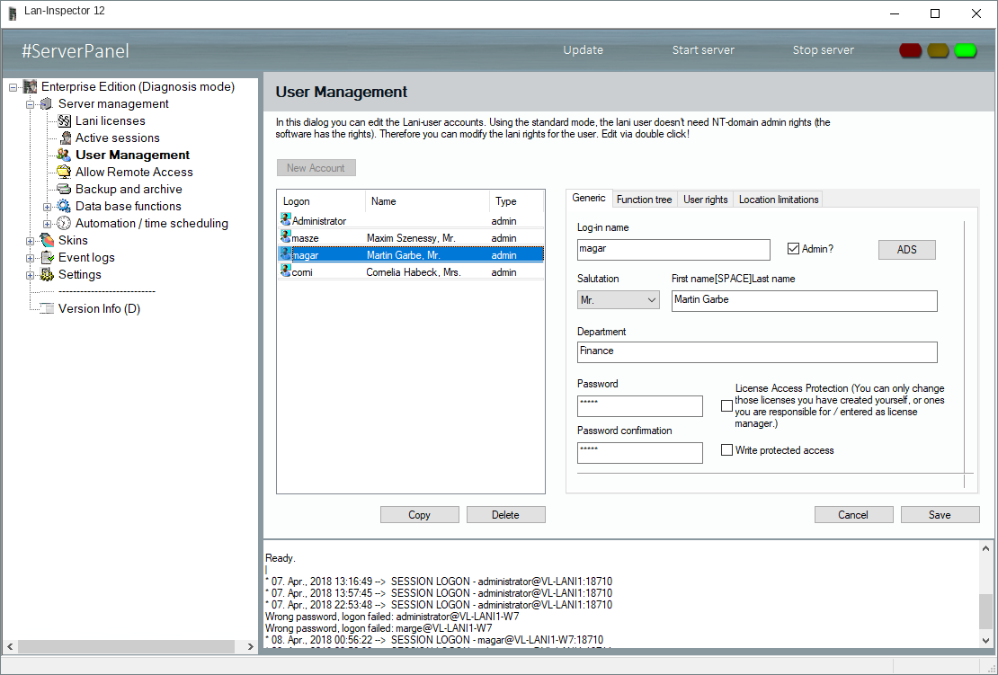Click the New Account button
The height and width of the screenshot is (675, 998).
pos(316,168)
